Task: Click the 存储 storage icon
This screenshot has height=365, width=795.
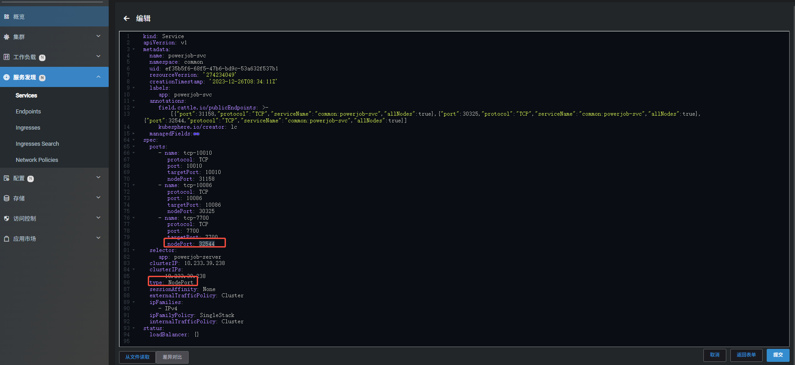Action: [6, 198]
